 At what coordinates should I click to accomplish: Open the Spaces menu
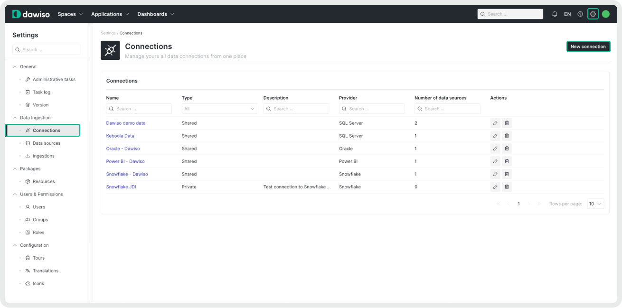70,14
